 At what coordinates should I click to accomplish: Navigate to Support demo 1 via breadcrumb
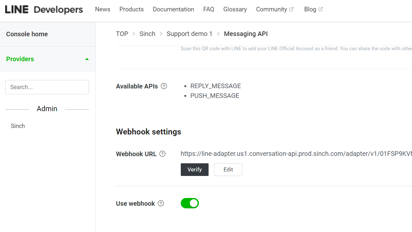click(x=190, y=34)
